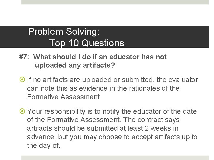
Task: Click the line beginning "advance, but you may choose"
Action: coord(112,137)
